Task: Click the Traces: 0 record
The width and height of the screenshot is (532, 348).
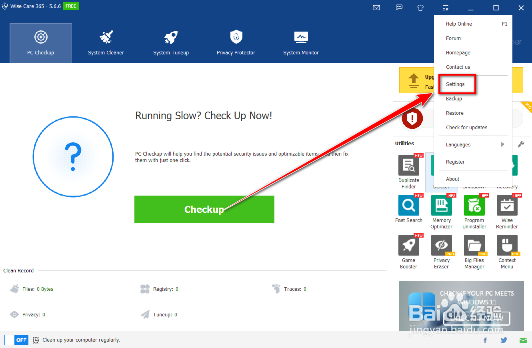Action: click(x=289, y=289)
